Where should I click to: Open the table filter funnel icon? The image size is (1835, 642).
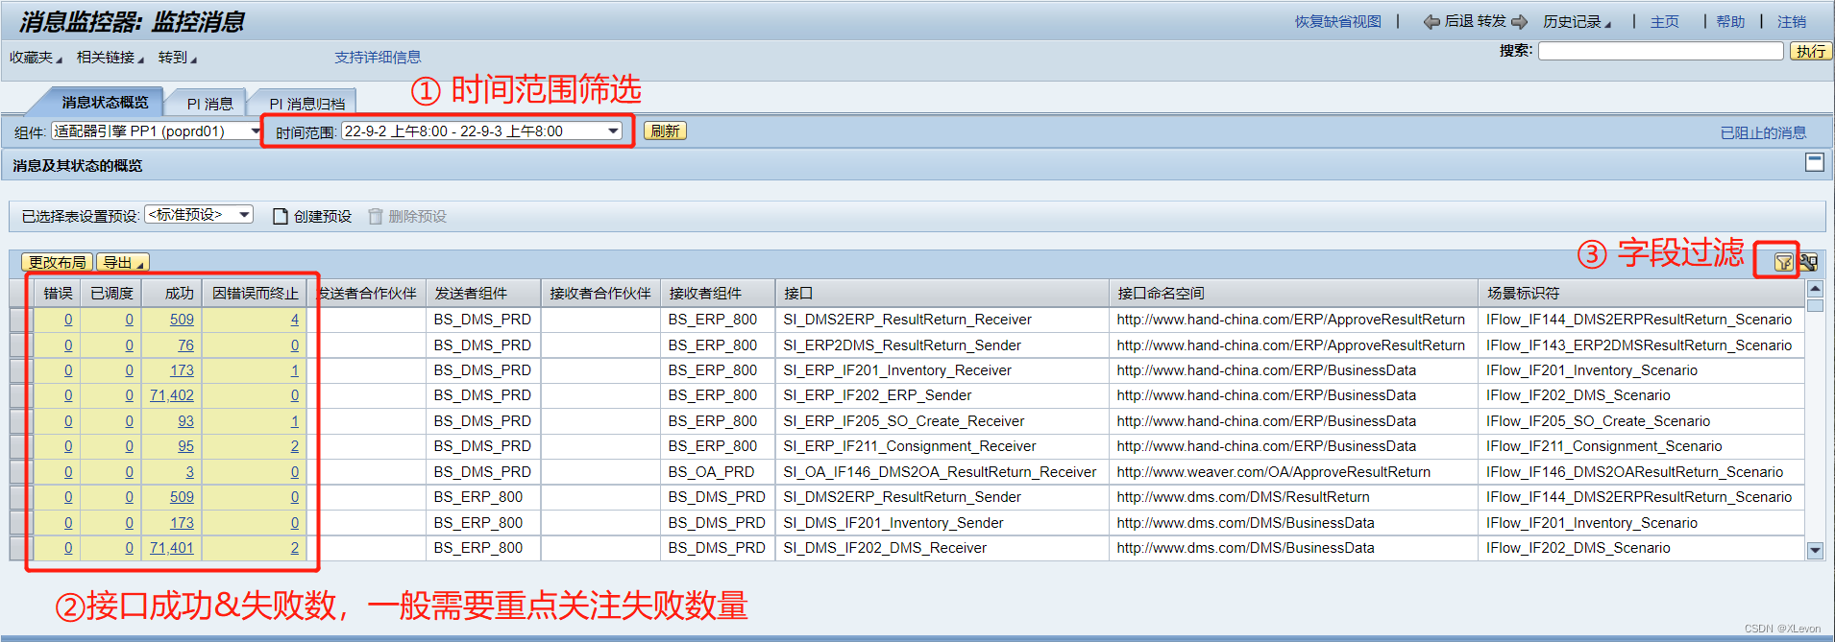pyautogui.click(x=1783, y=262)
